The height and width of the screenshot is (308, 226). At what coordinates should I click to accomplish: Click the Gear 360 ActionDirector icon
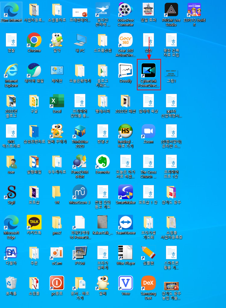pyautogui.click(x=125, y=40)
